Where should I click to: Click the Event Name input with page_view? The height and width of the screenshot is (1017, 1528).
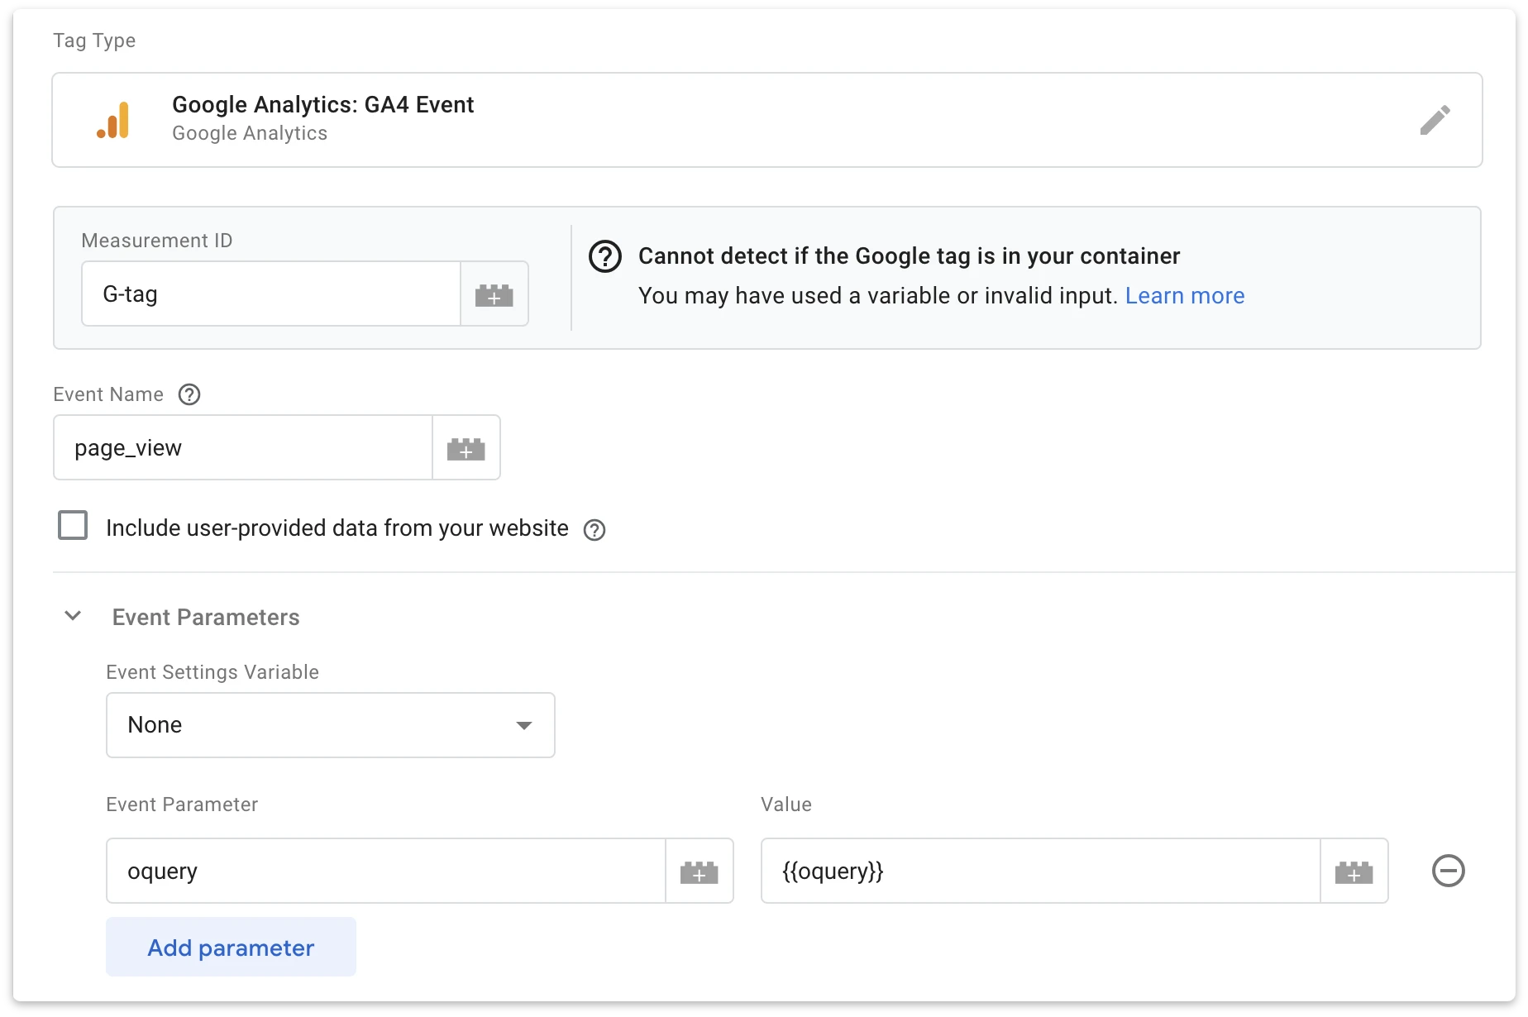click(x=243, y=448)
